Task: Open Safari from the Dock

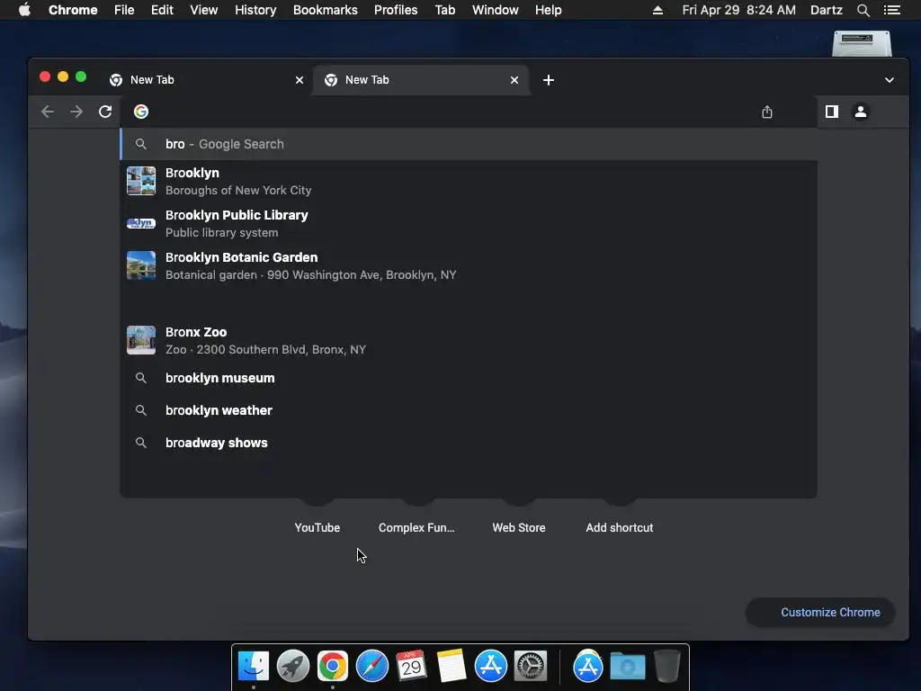Action: coord(372,667)
